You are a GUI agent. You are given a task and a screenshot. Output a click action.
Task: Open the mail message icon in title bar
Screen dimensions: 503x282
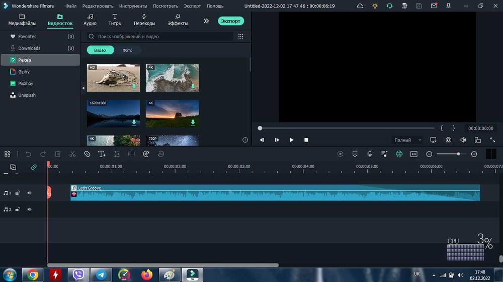point(434,6)
